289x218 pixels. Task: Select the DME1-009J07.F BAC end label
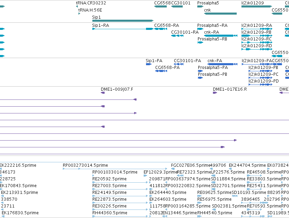click(x=117, y=89)
